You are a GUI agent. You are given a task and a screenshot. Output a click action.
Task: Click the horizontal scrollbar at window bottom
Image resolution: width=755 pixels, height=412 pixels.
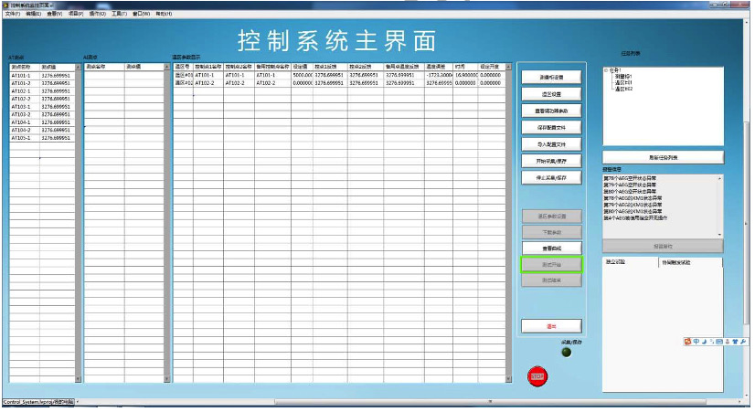tap(411, 402)
